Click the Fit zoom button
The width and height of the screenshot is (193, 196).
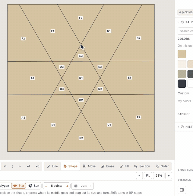point(148,176)
